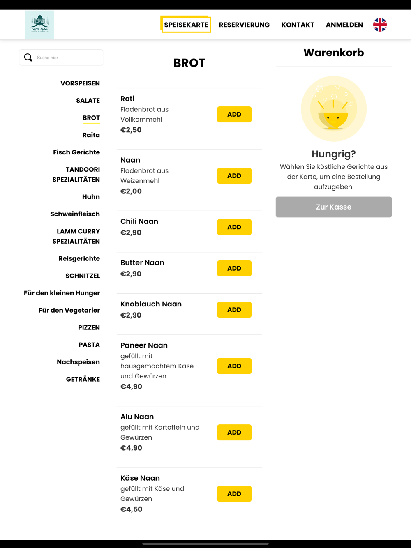411x548 pixels.
Task: Add Chili Naan to the cart
Action: 234,227
